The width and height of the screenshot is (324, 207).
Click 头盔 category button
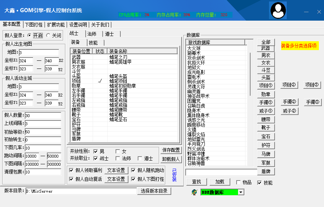point(266,77)
